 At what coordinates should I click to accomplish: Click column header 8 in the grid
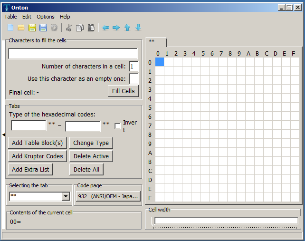point(230,54)
